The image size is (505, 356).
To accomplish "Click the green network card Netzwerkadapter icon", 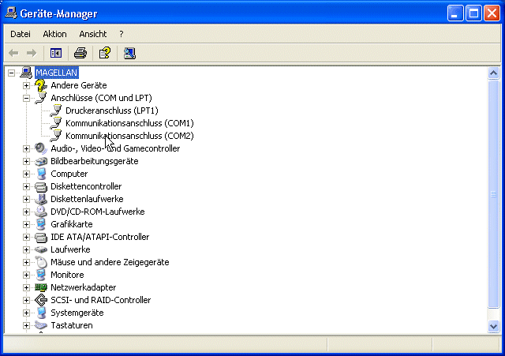I will coord(41,287).
